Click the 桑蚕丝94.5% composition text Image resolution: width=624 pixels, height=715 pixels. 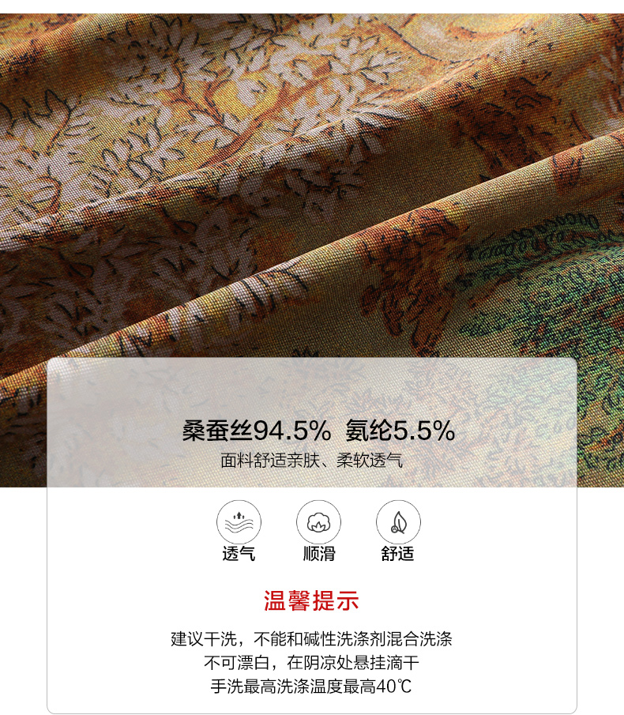pyautogui.click(x=257, y=431)
